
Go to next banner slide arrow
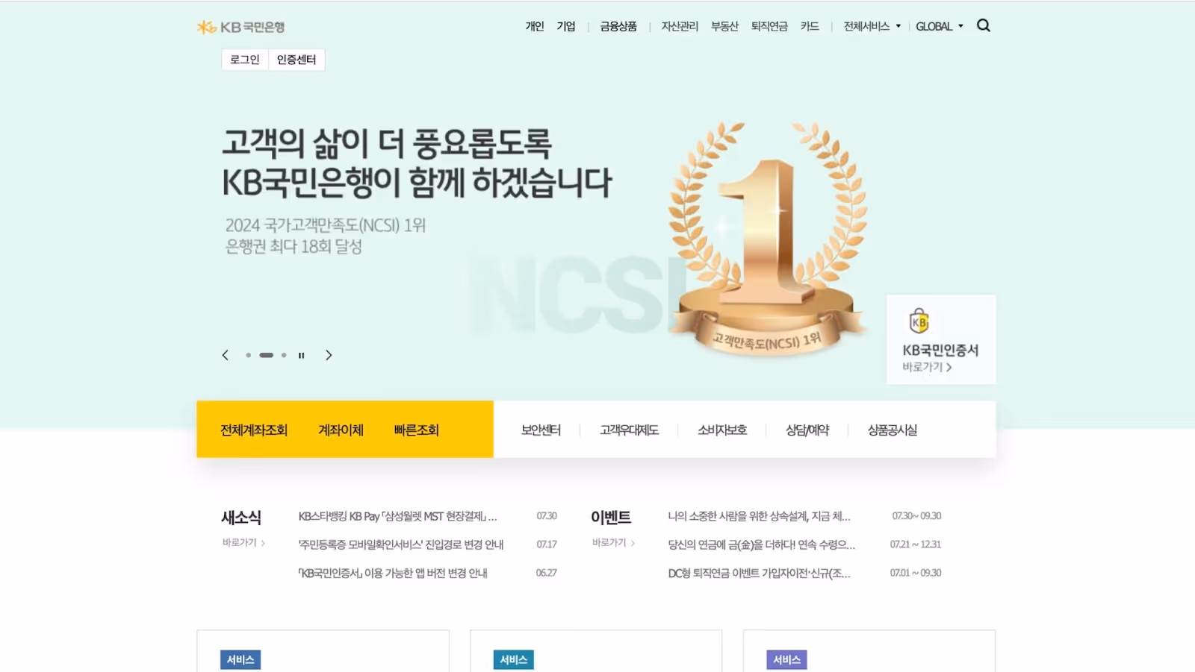(x=329, y=355)
